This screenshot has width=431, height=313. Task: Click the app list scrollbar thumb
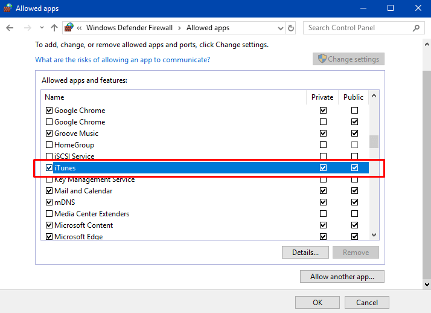(374, 141)
